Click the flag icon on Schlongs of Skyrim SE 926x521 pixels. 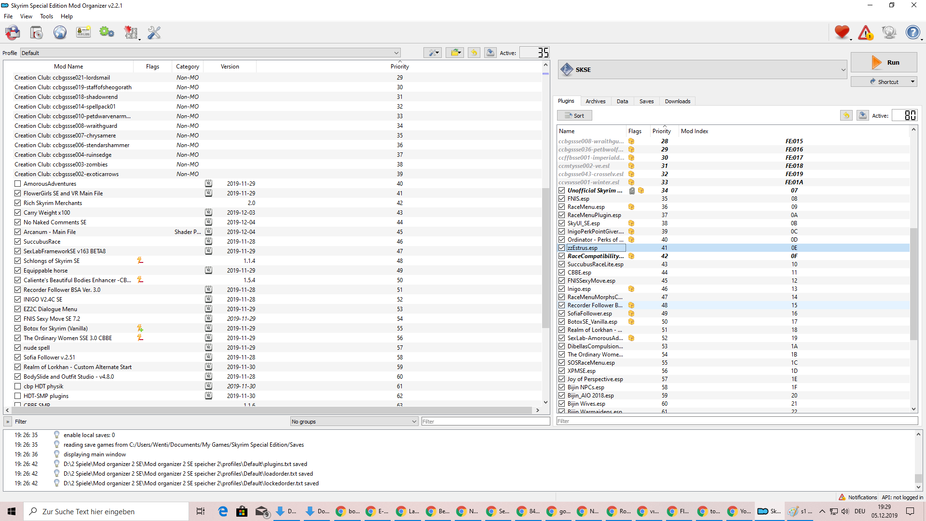tap(140, 260)
